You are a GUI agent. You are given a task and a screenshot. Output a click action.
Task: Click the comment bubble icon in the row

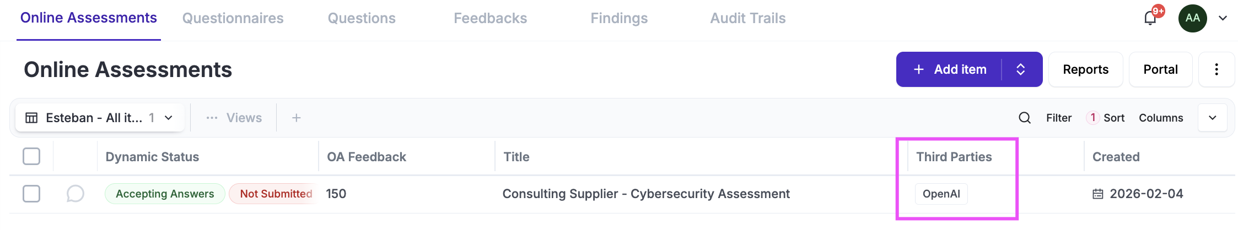pyautogui.click(x=75, y=194)
